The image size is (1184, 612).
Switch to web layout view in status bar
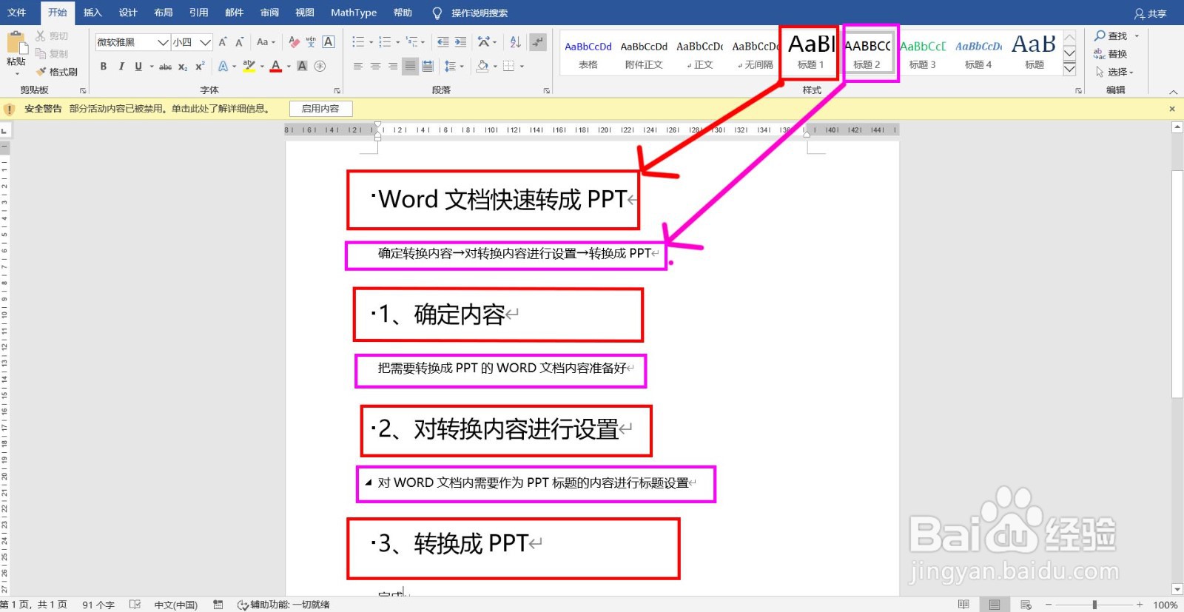point(1026,605)
